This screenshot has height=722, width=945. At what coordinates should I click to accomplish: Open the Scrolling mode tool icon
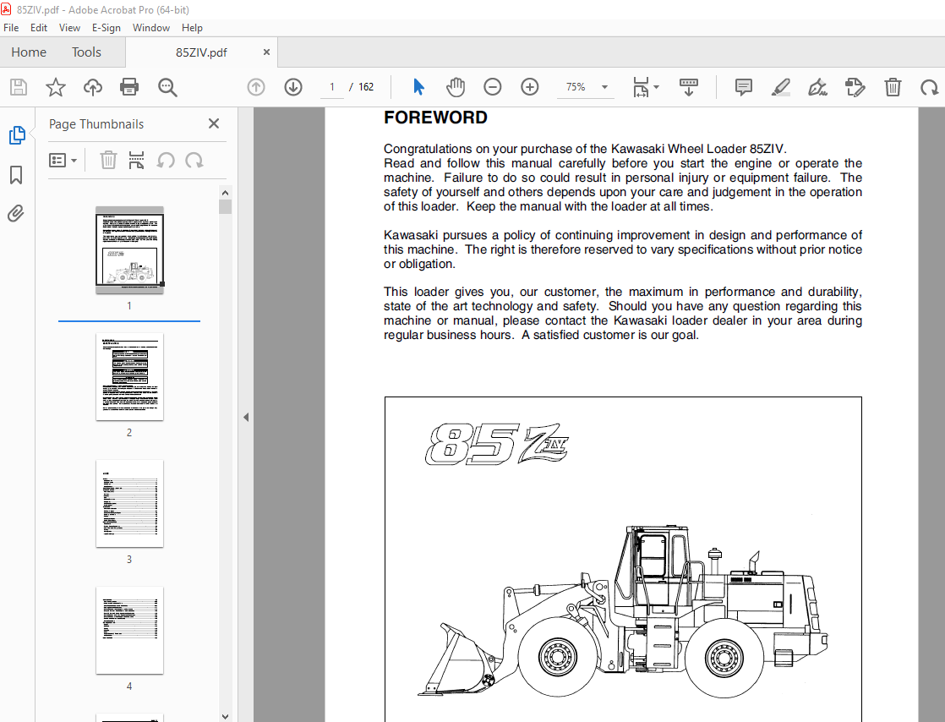pos(688,87)
